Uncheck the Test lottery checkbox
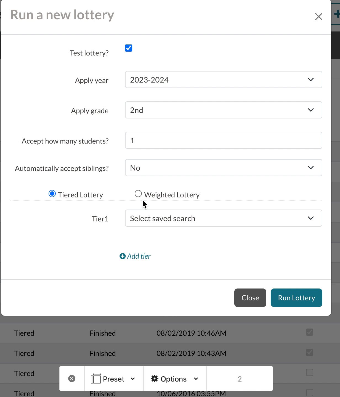The image size is (340, 397). pyautogui.click(x=129, y=48)
